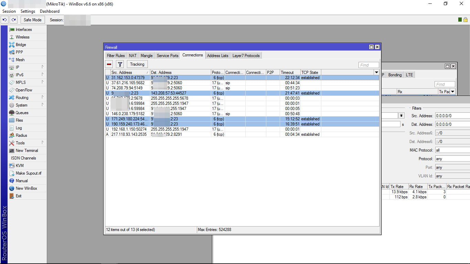Click the Redo arrow in the toolbar
This screenshot has width=470, height=264.
[x=14, y=20]
